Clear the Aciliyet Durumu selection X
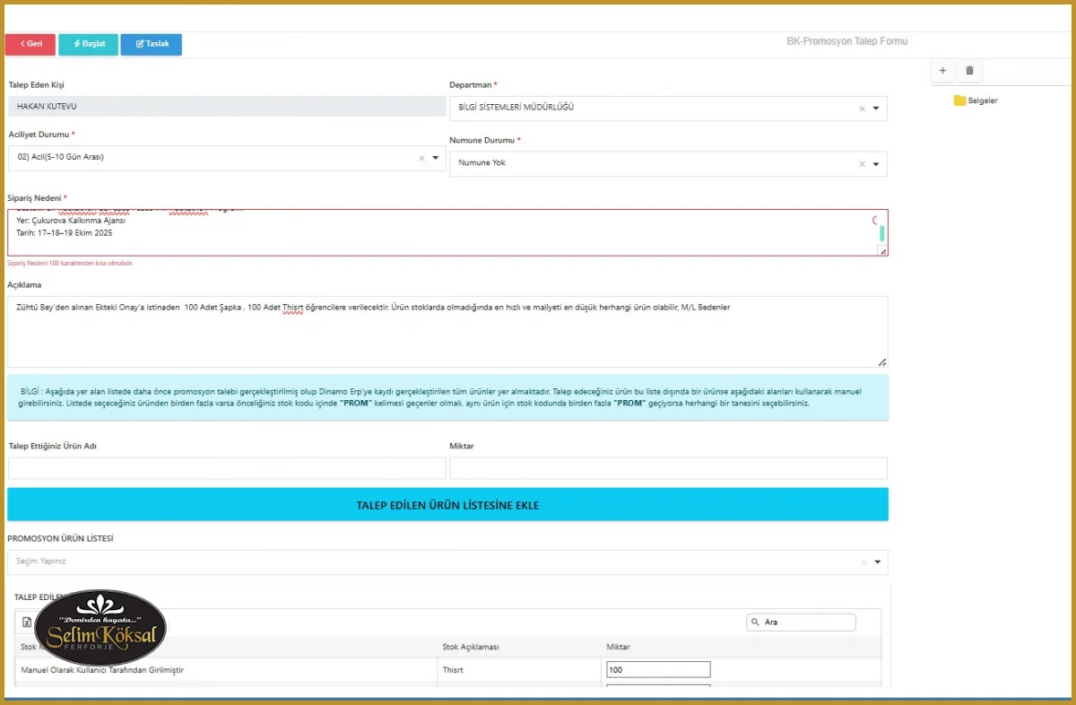 421,158
